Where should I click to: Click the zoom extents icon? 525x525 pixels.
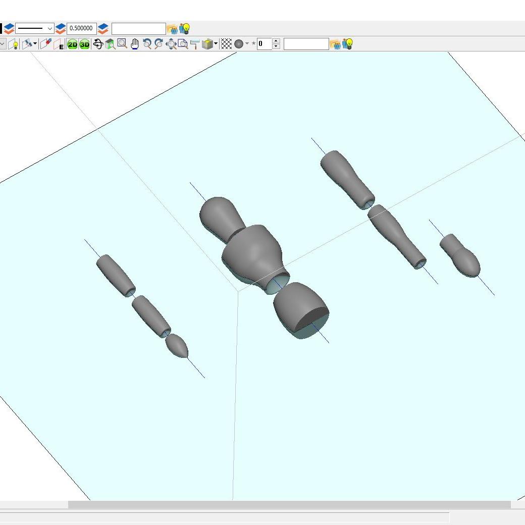coord(172,44)
